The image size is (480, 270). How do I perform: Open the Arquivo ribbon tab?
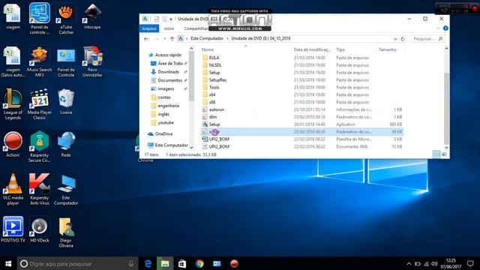click(149, 28)
